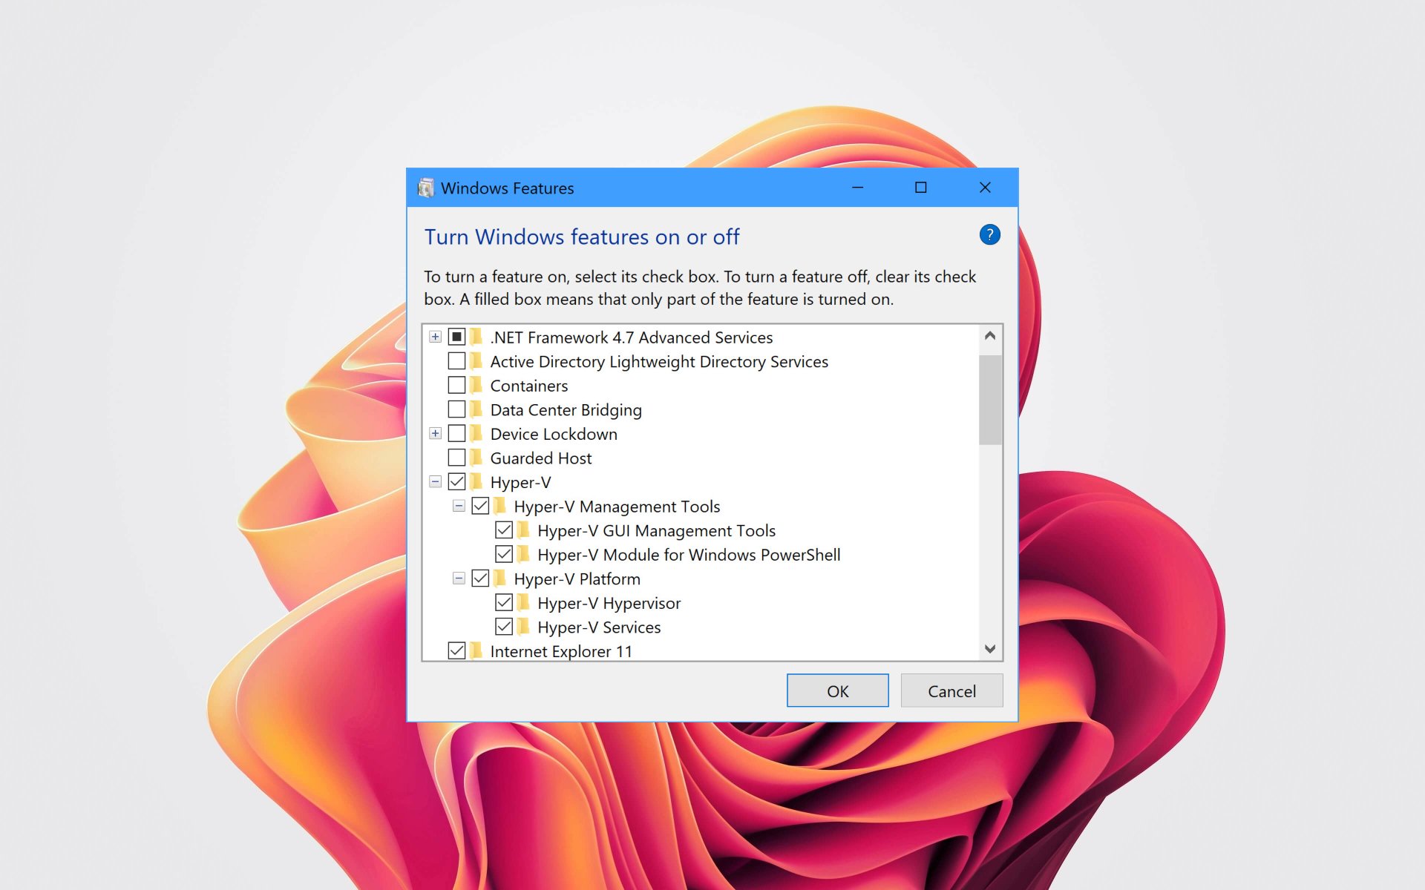Check the Containers feature box
Image resolution: width=1425 pixels, height=890 pixels.
coord(457,385)
